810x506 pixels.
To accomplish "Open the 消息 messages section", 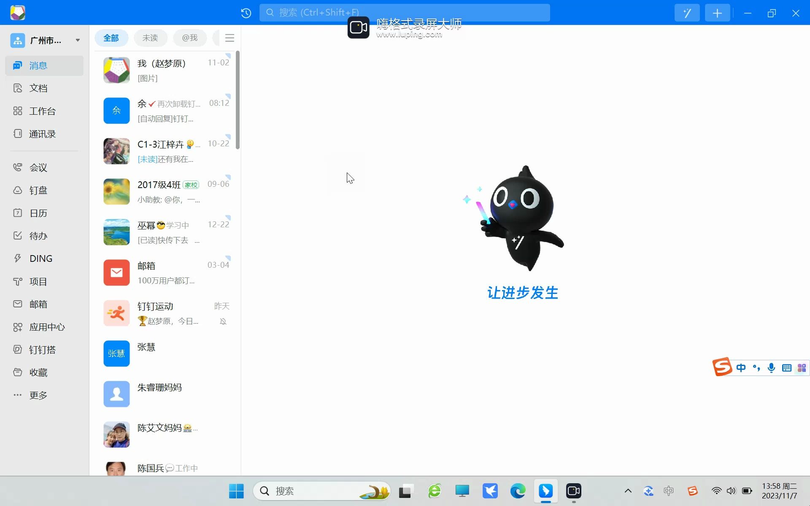I will pyautogui.click(x=44, y=65).
